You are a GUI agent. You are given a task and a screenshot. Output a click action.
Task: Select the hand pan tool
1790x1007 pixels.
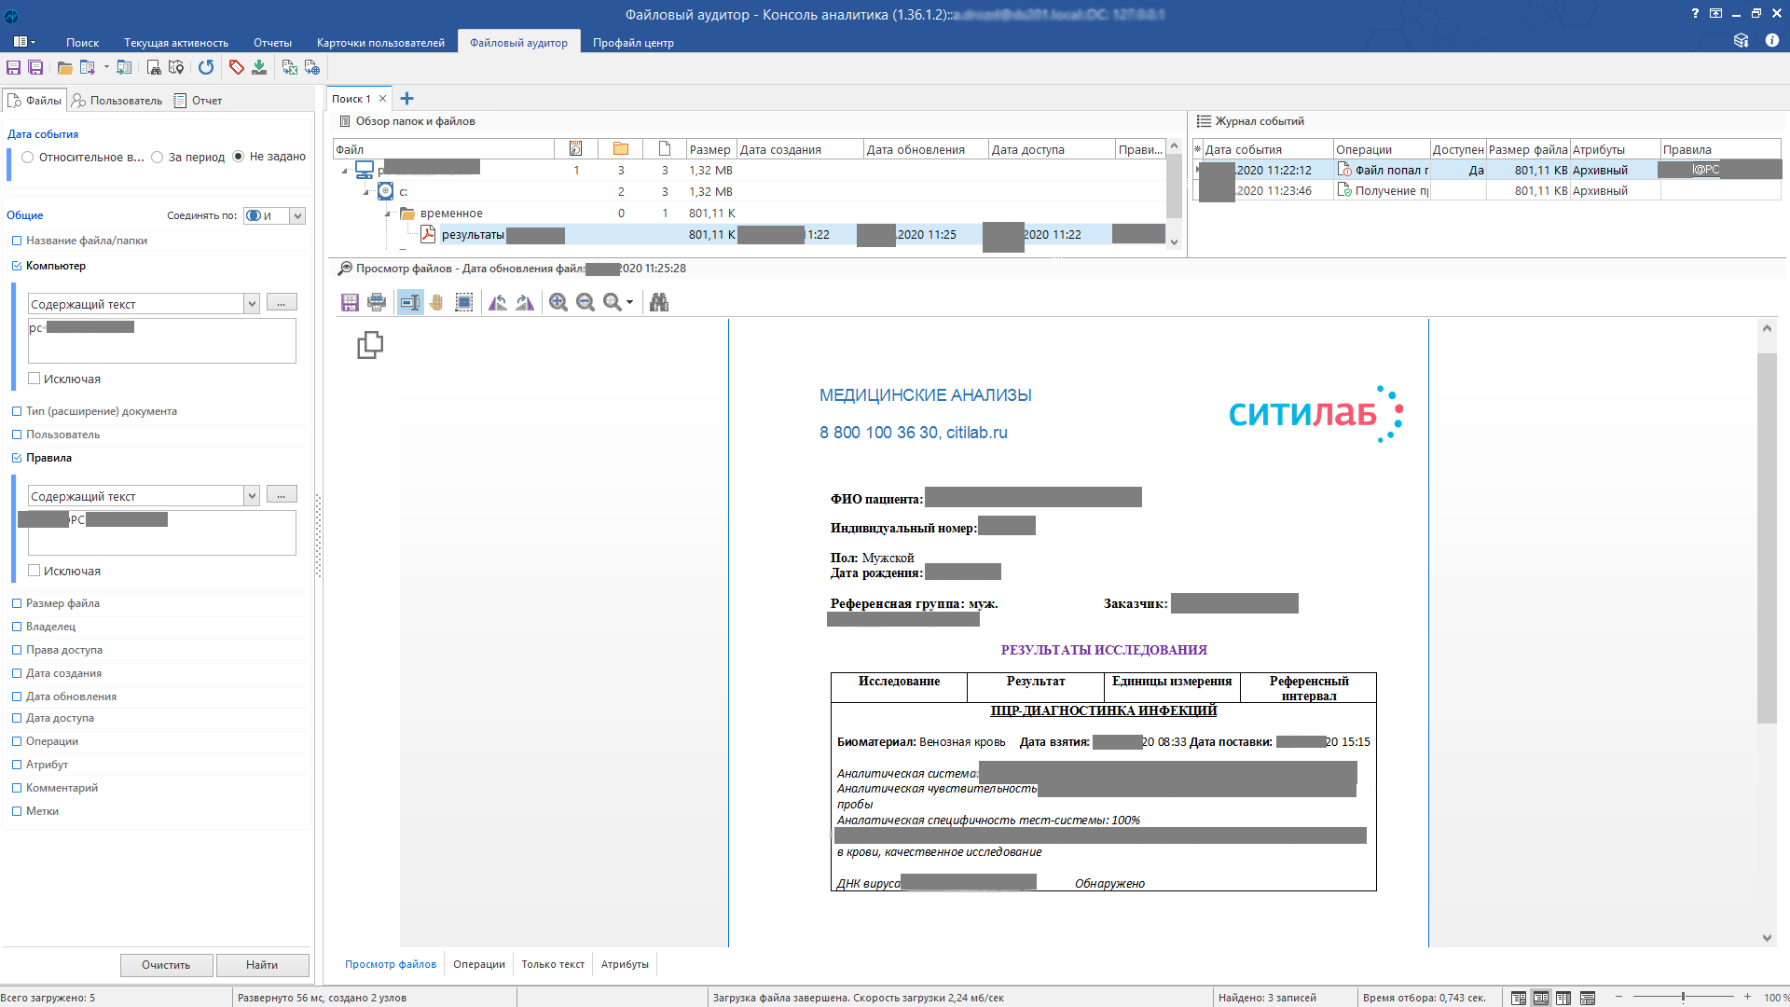click(x=436, y=302)
